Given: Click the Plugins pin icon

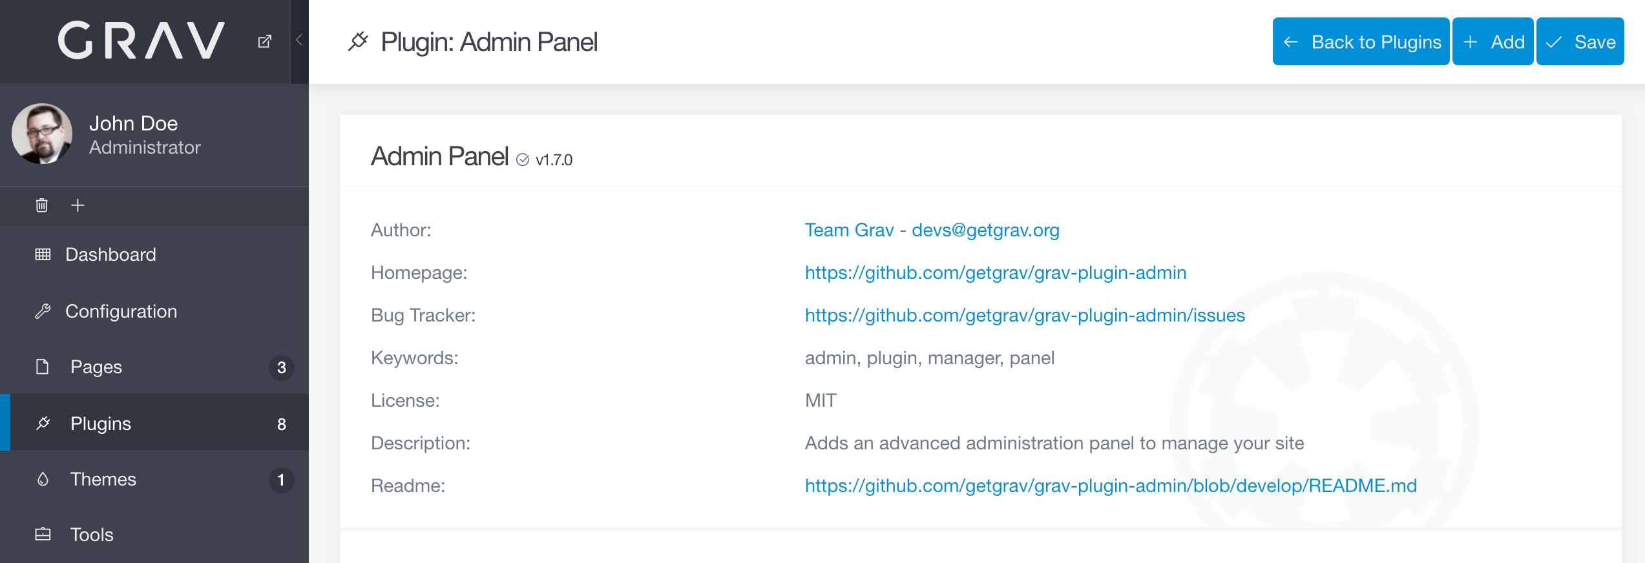Looking at the screenshot, I should (42, 423).
